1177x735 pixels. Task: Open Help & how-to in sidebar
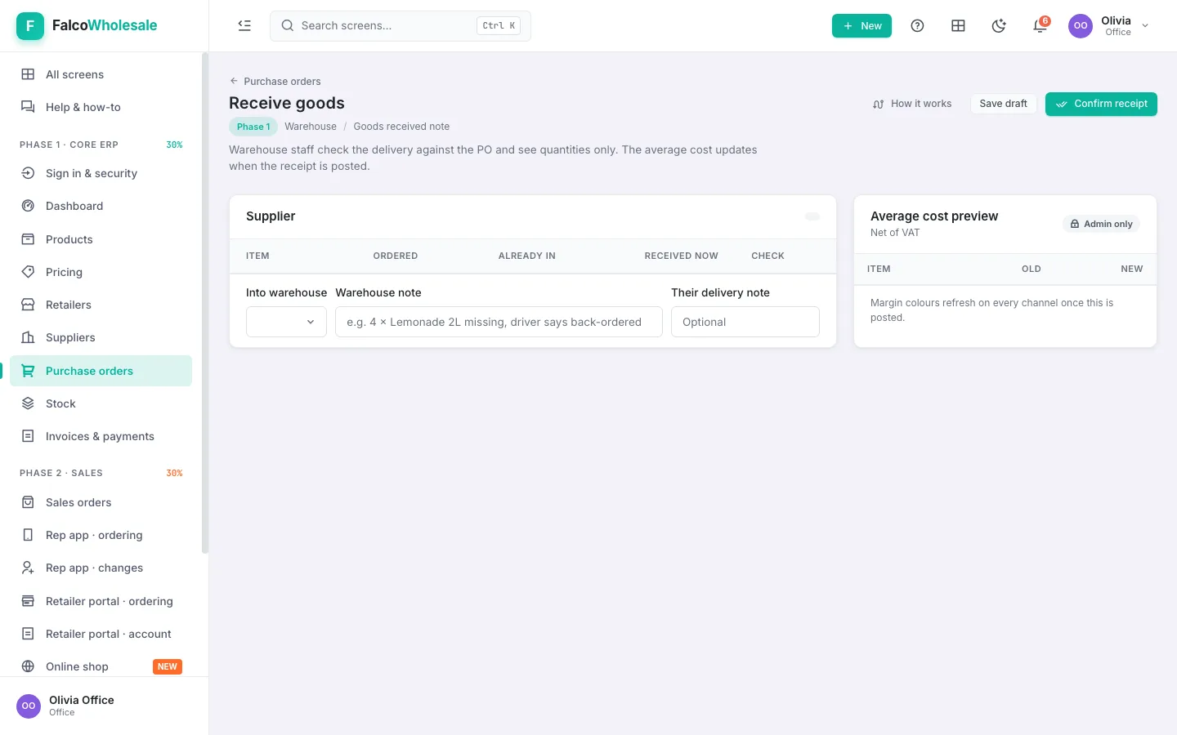[101, 107]
